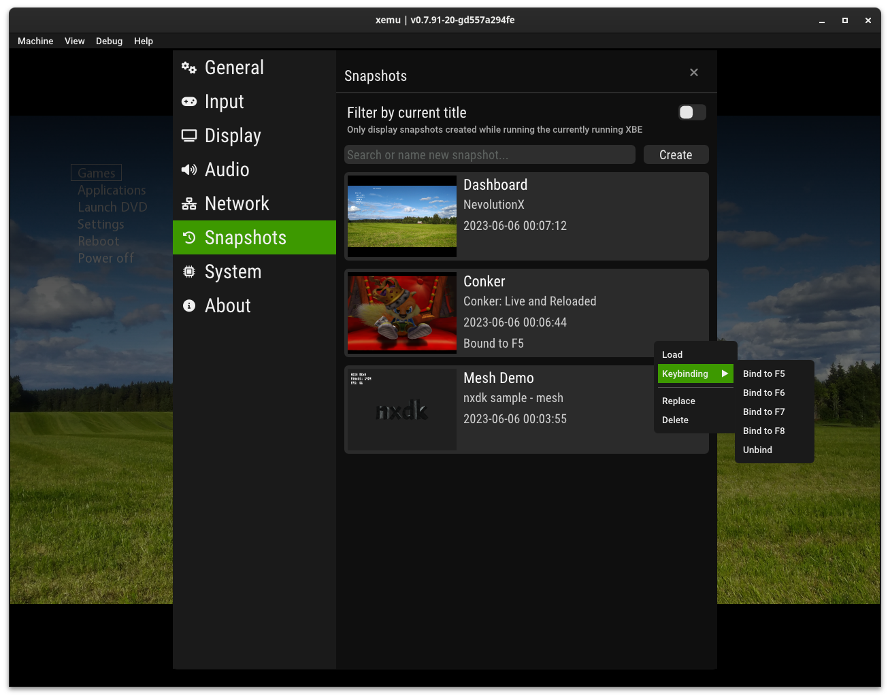Select the General settings gear icon

point(189,67)
